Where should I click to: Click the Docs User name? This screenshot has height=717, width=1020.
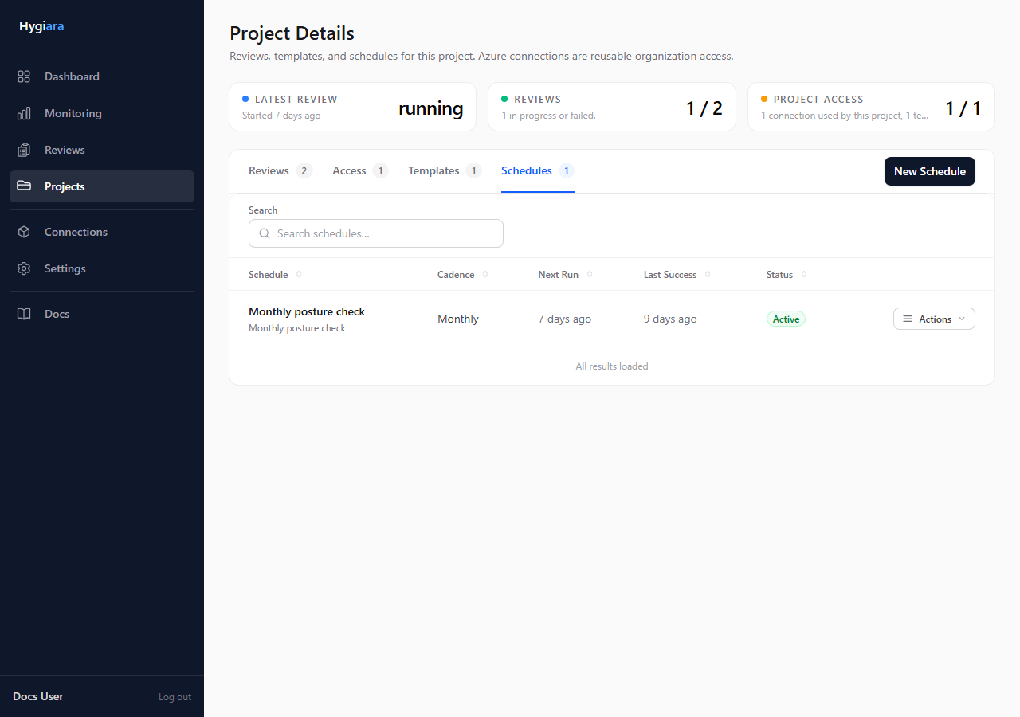click(x=37, y=696)
